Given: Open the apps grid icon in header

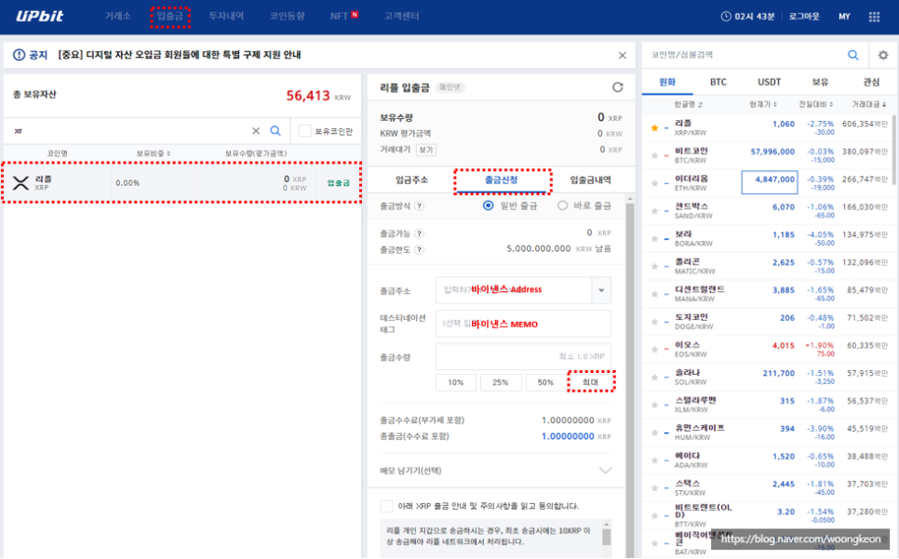Looking at the screenshot, I should [874, 17].
